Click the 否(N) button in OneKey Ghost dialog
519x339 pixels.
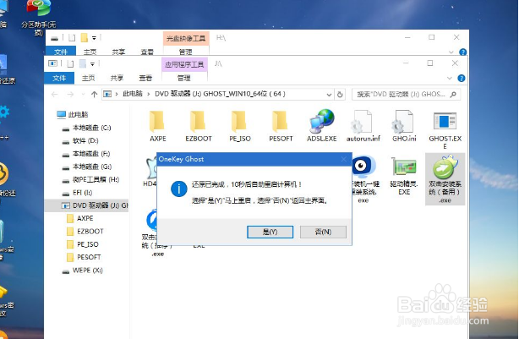pyautogui.click(x=323, y=232)
